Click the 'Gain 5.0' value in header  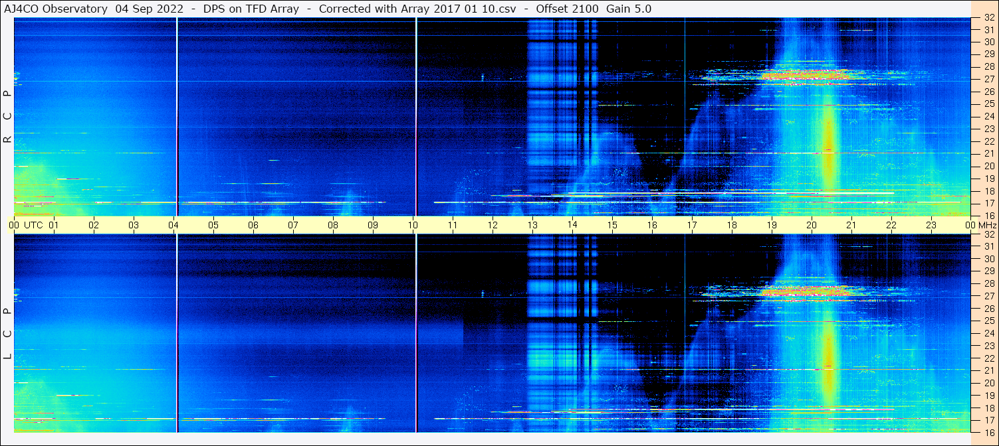coord(629,9)
